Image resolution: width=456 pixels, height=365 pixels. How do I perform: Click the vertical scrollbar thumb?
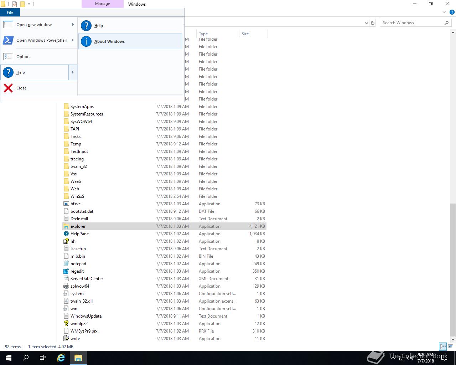pos(453,269)
